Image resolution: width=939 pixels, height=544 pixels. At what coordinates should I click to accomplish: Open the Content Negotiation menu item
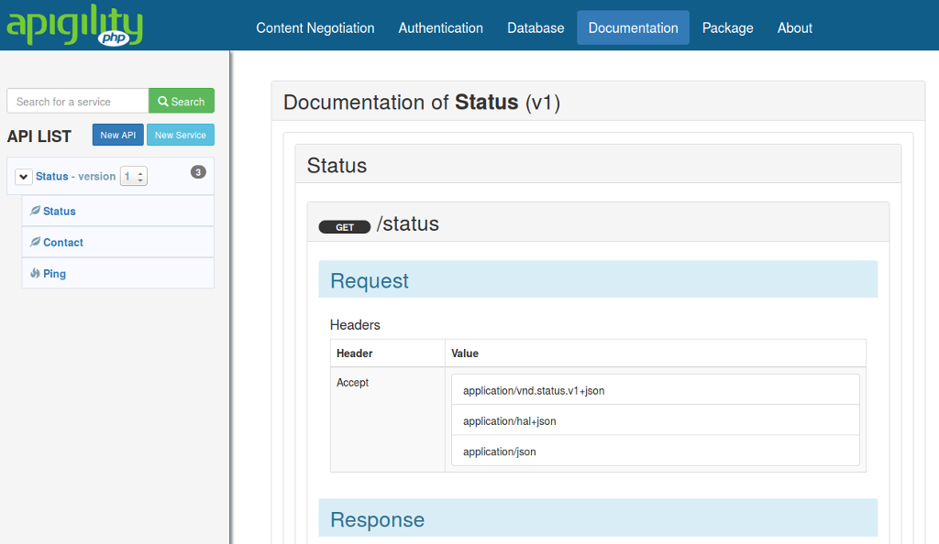315,27
